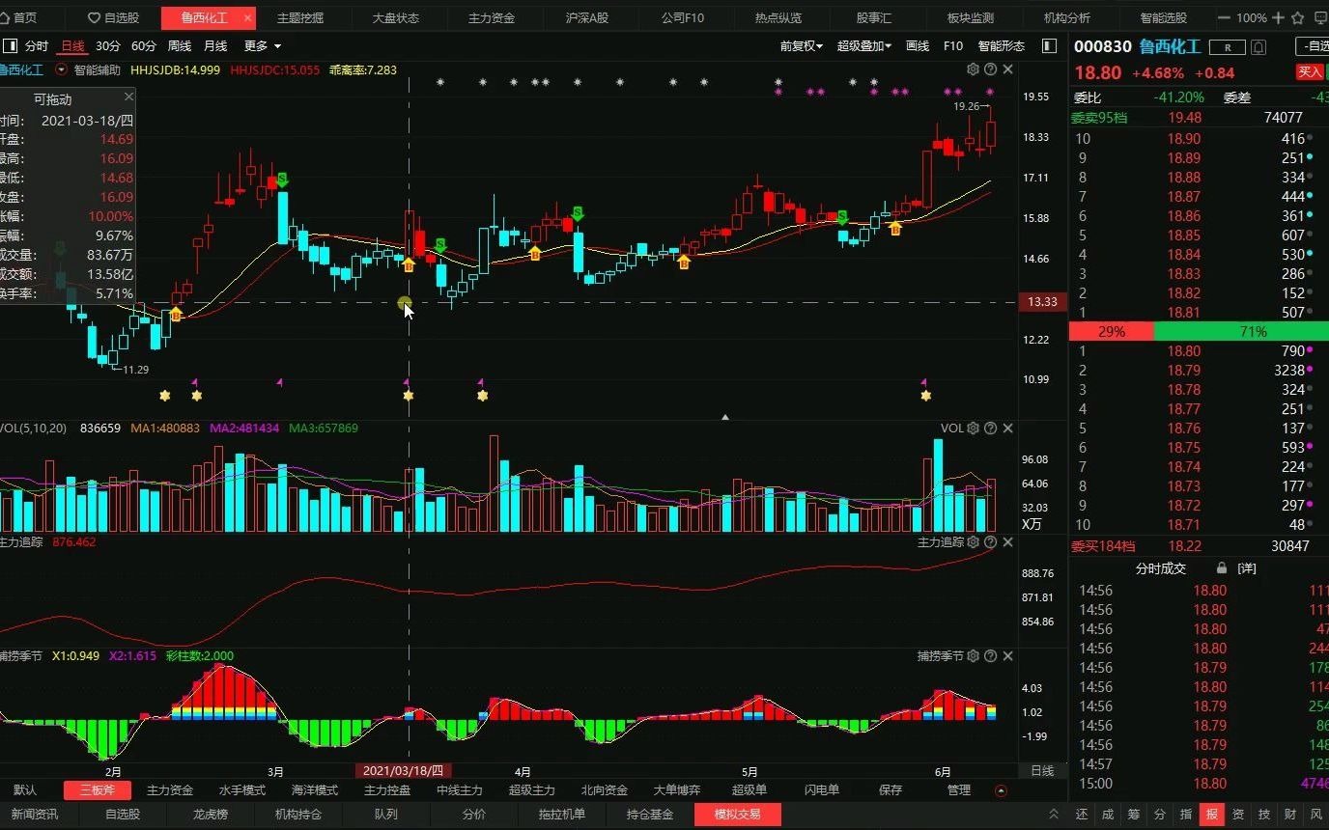Open the 更多 periods dropdown

pos(262,45)
